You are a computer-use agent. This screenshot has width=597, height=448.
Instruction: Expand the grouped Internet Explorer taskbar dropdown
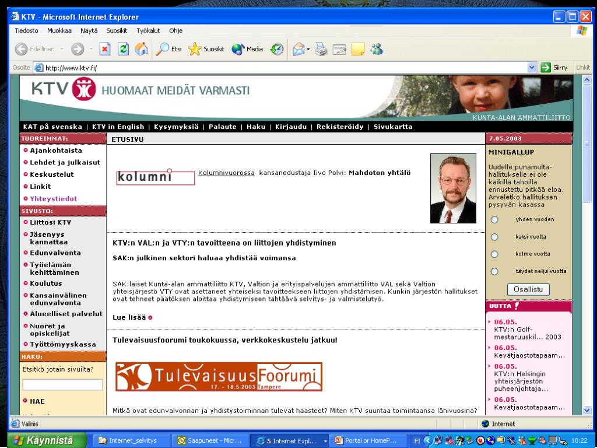pos(325,441)
